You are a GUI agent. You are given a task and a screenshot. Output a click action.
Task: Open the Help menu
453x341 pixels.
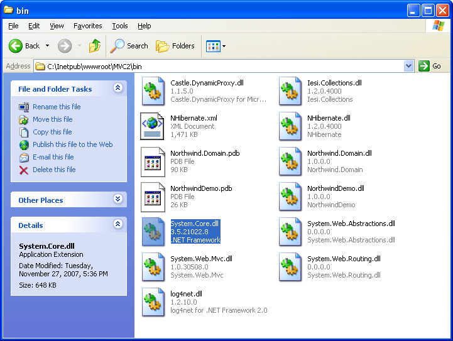[144, 26]
